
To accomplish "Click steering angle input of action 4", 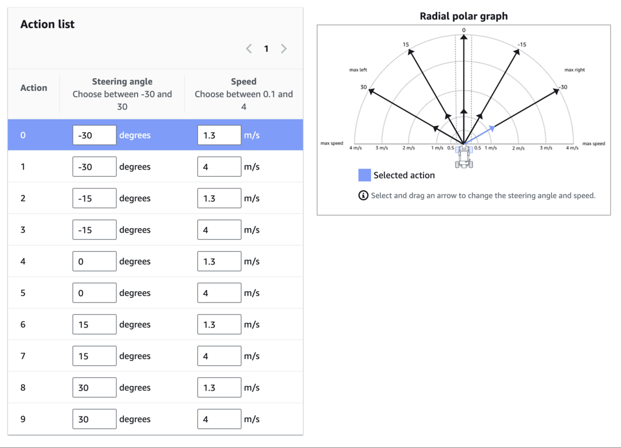I will tap(94, 262).
